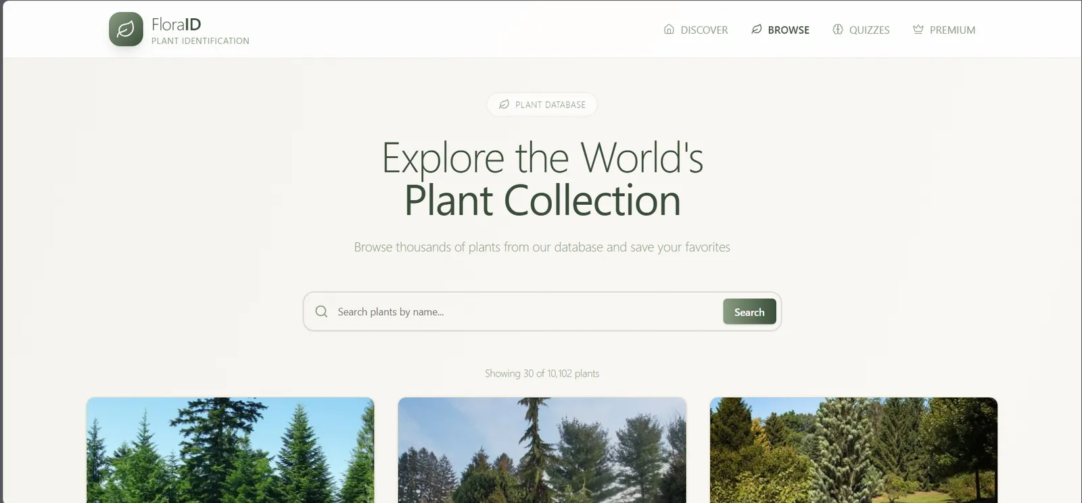Click the FloraID brand name
1082x503 pixels.
177,24
